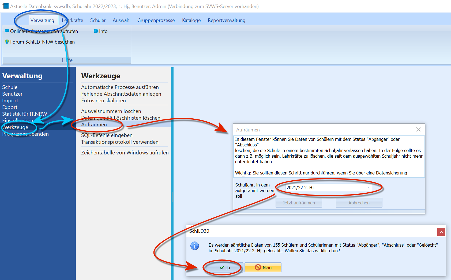
Task: Close the Aufräumen window
Action: point(418,130)
